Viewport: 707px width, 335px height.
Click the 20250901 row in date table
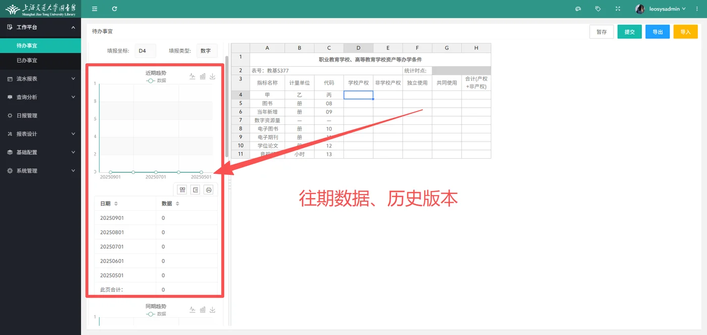156,218
